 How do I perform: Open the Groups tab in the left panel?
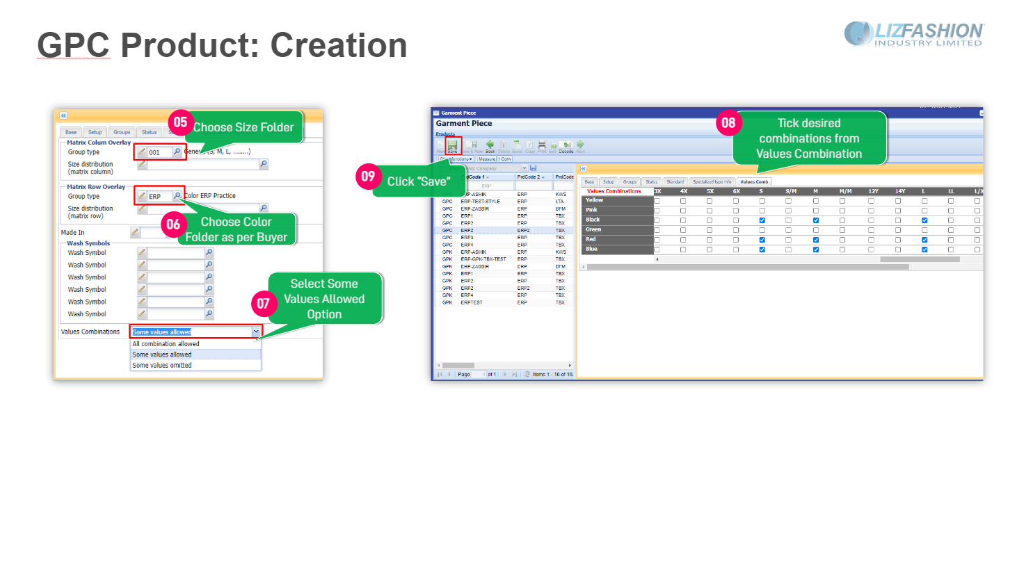click(x=122, y=132)
